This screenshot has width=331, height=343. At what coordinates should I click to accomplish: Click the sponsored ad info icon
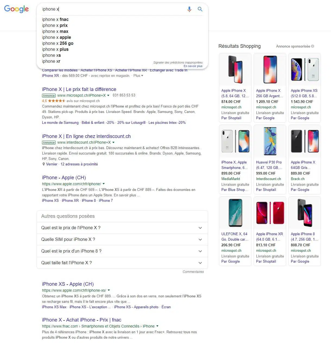313,46
